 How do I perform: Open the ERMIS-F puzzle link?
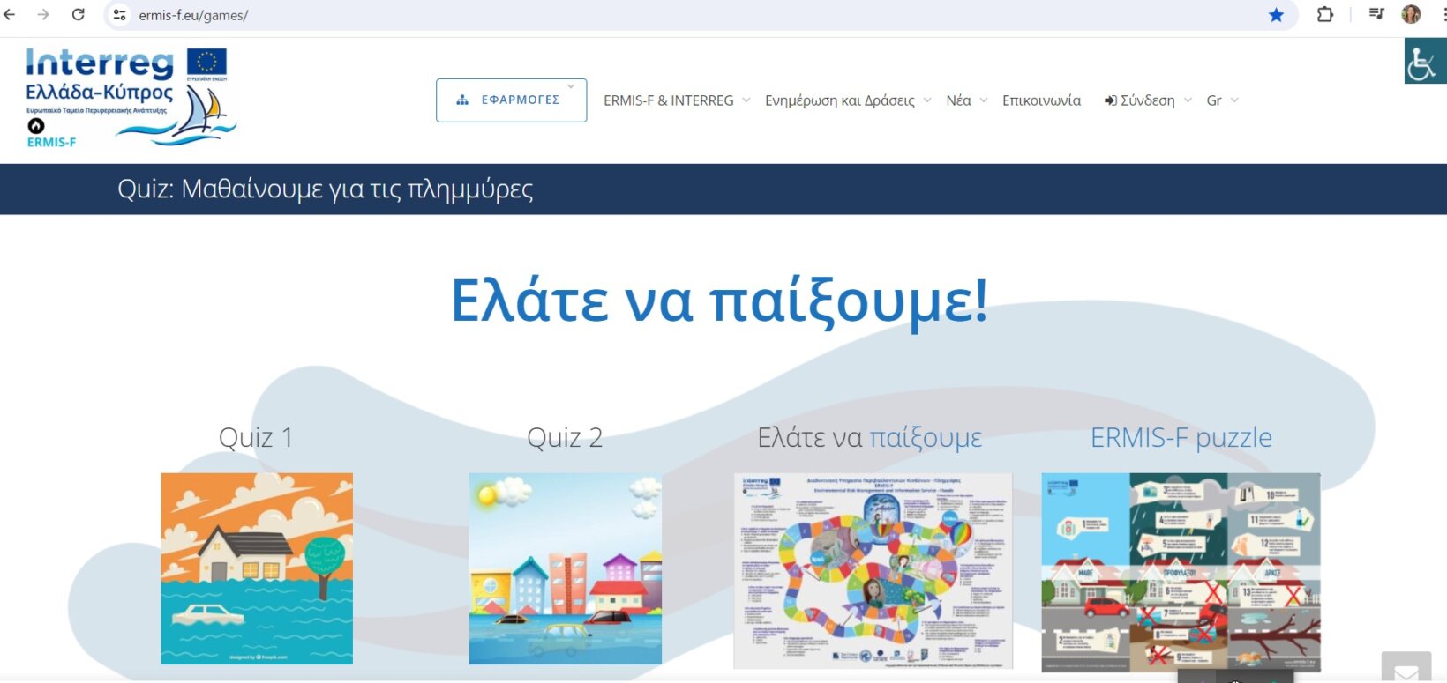coord(1181,437)
